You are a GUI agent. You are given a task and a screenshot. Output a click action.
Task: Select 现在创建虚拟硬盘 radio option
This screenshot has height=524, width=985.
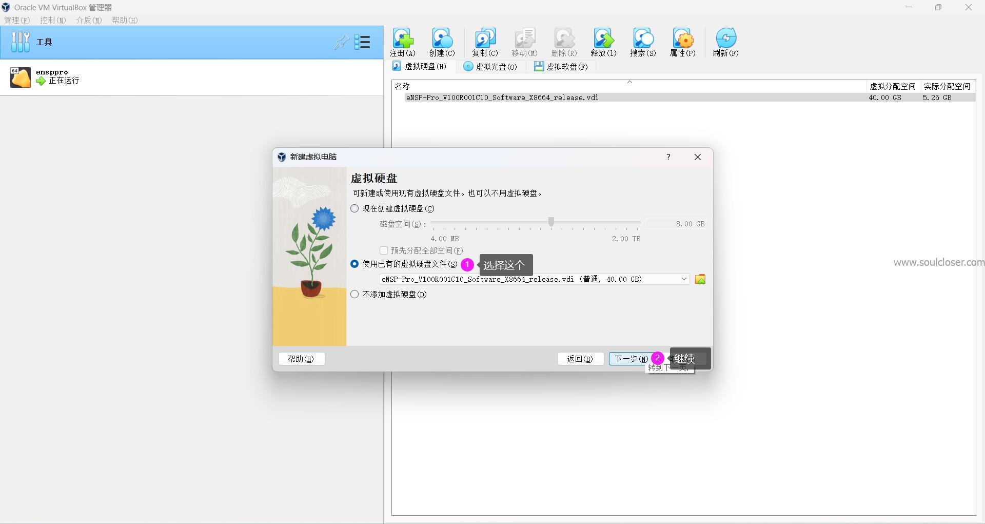354,208
